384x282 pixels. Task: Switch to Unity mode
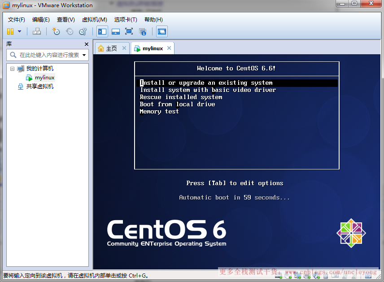143,31
